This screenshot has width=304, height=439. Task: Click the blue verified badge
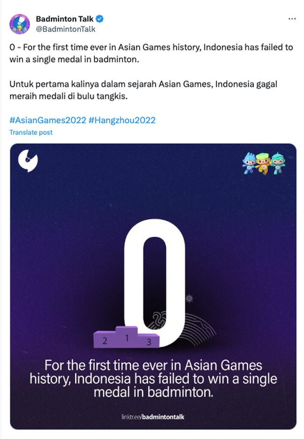[x=100, y=19]
